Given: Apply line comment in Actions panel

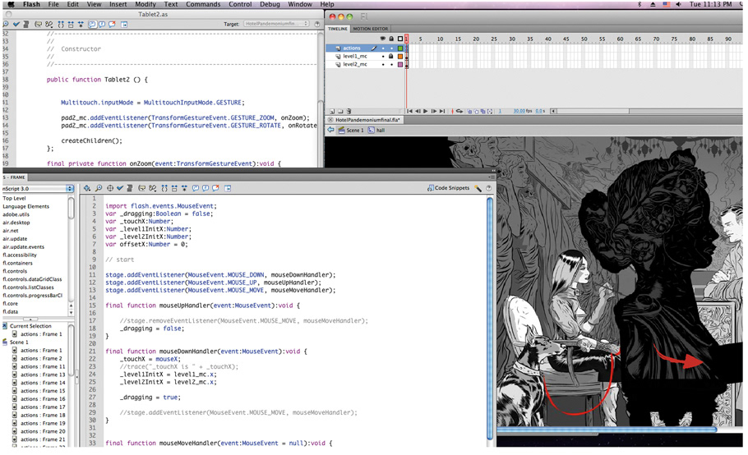Looking at the screenshot, I should click(x=205, y=188).
